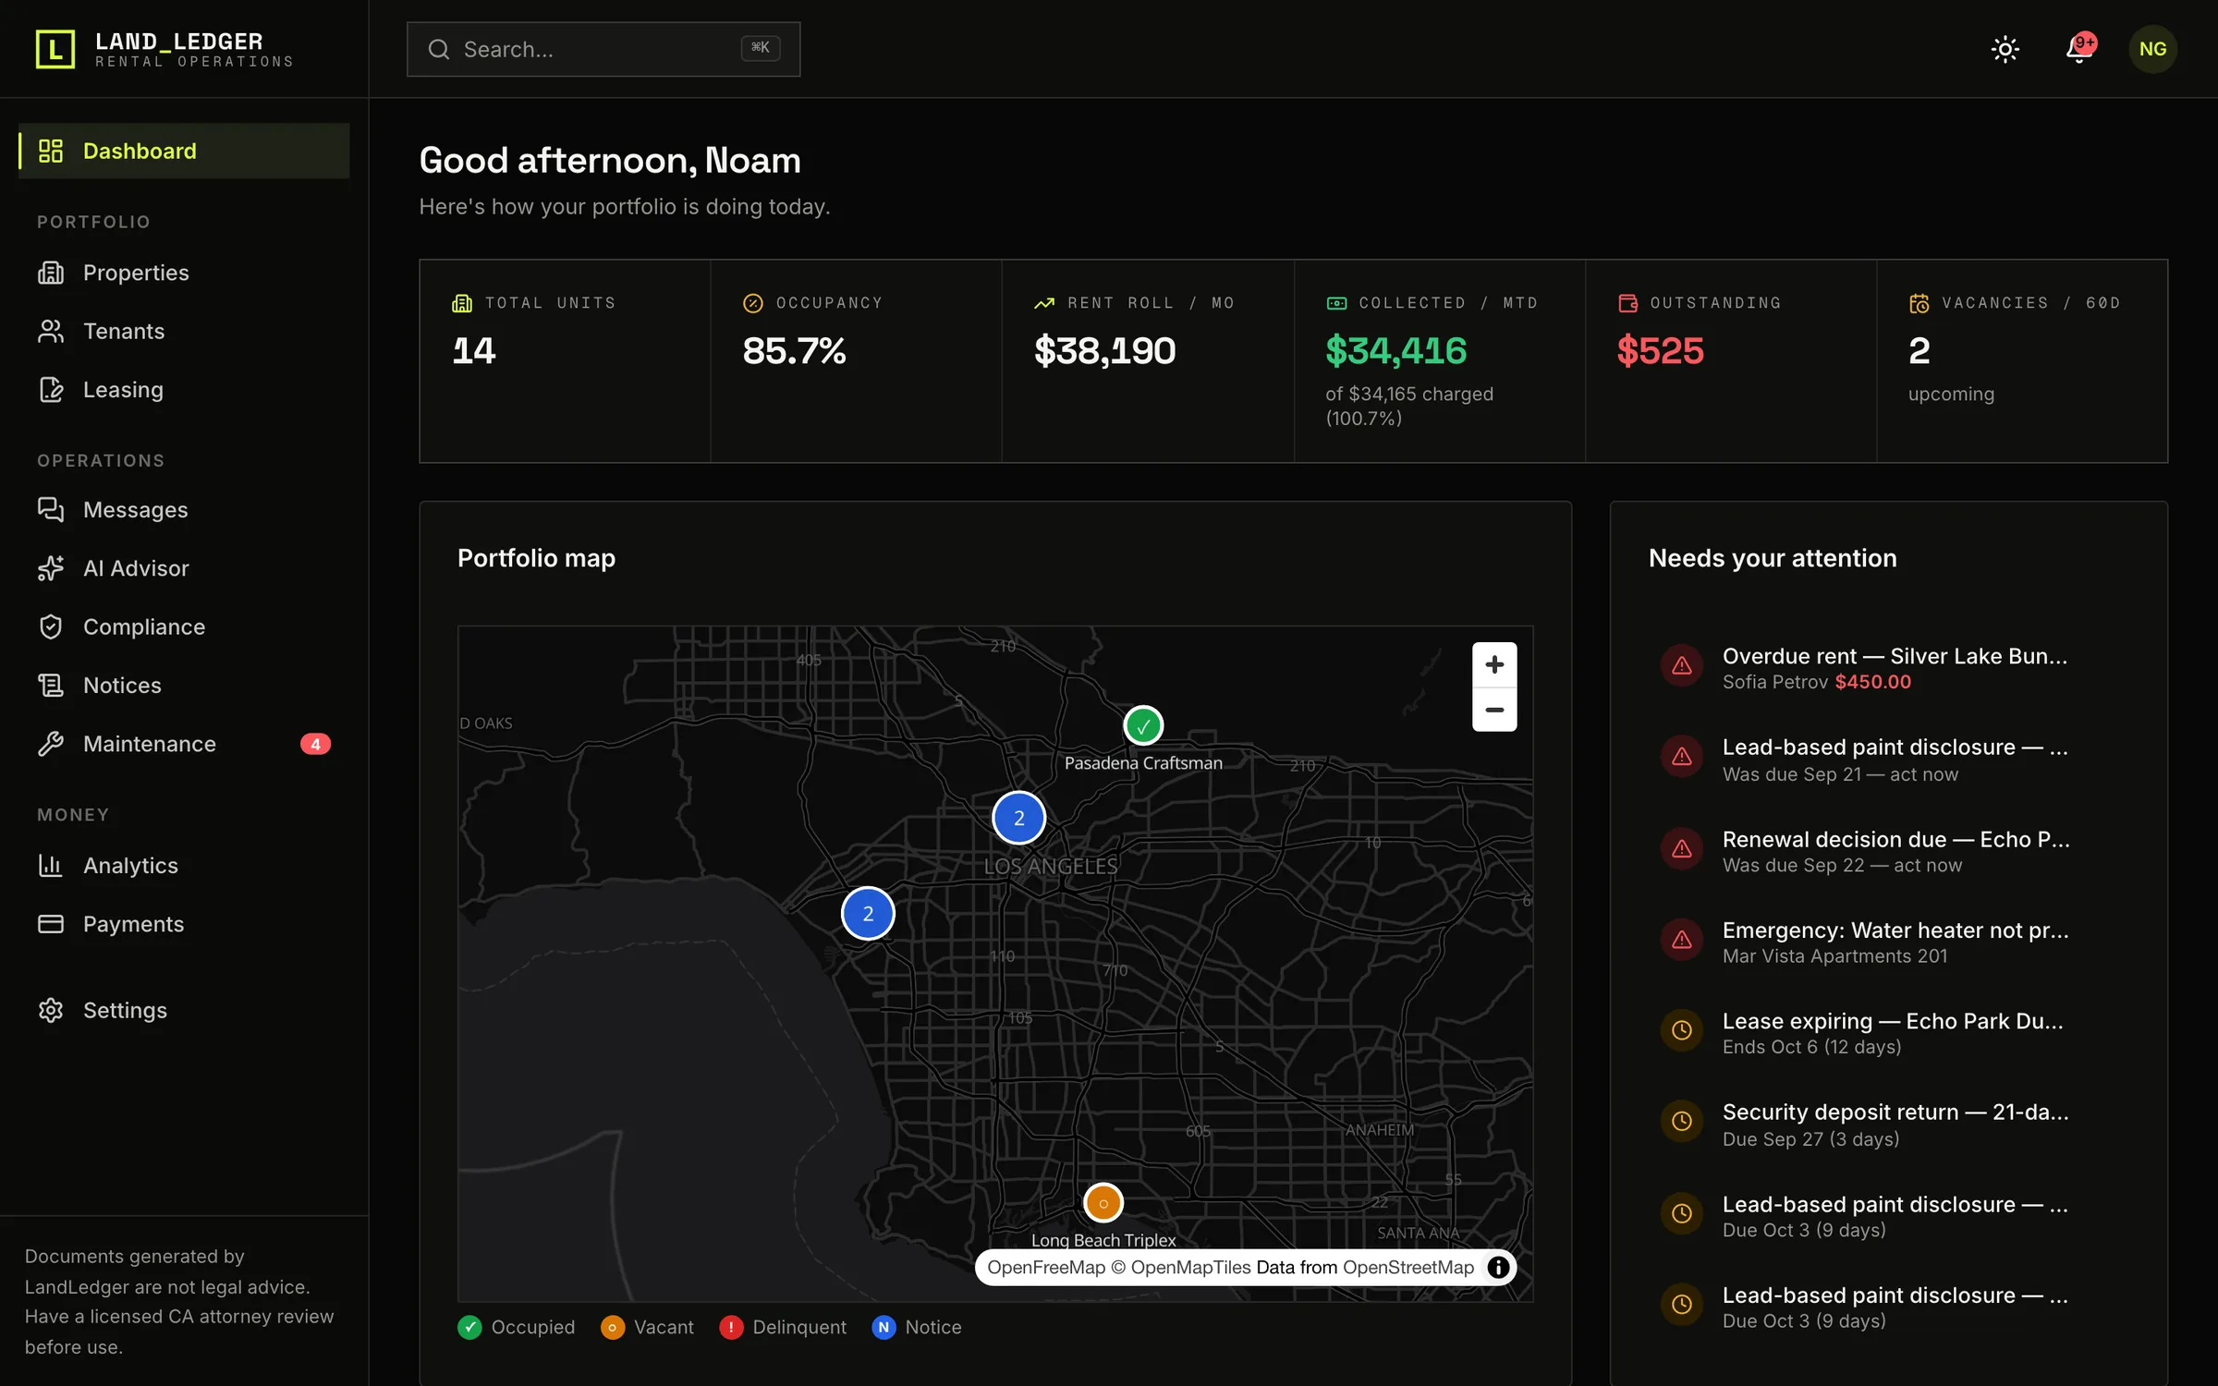Click the Pasadena Craftsman green map marker

coord(1143,725)
